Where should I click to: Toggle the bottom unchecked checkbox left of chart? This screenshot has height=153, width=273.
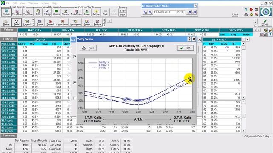click(75, 98)
